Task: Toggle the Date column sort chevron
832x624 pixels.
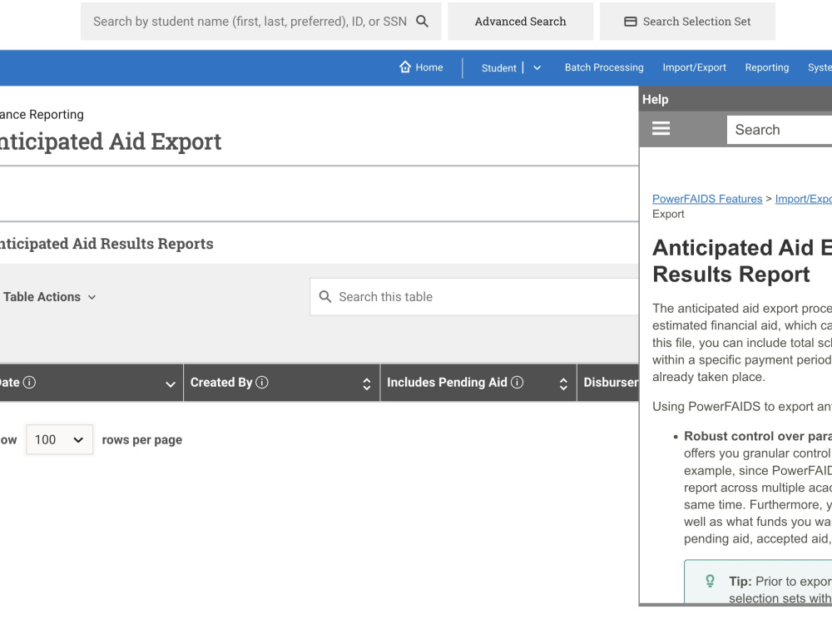Action: coord(171,384)
